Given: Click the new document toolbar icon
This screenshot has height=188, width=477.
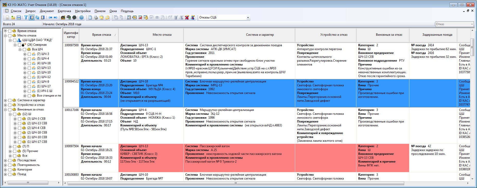Looking at the screenshot, I should tap(7, 17).
